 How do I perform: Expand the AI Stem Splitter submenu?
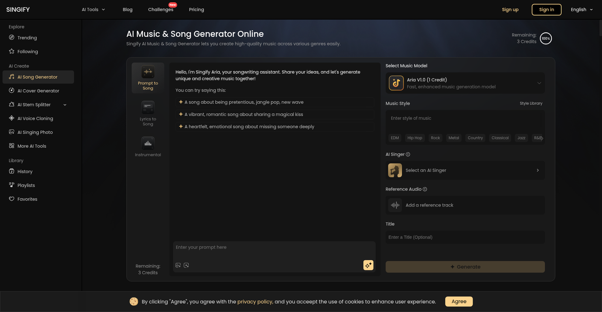tap(65, 105)
